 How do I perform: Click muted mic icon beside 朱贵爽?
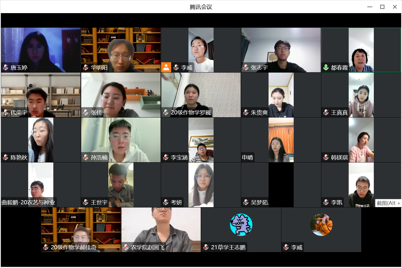(x=246, y=112)
